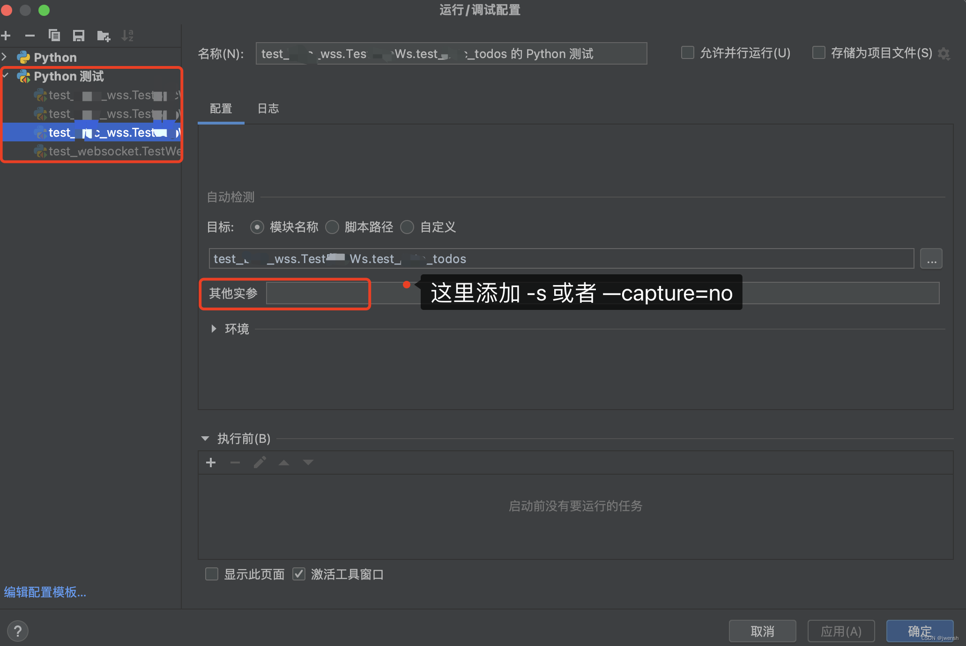
Task: Create a new configuration folder
Action: 103,36
